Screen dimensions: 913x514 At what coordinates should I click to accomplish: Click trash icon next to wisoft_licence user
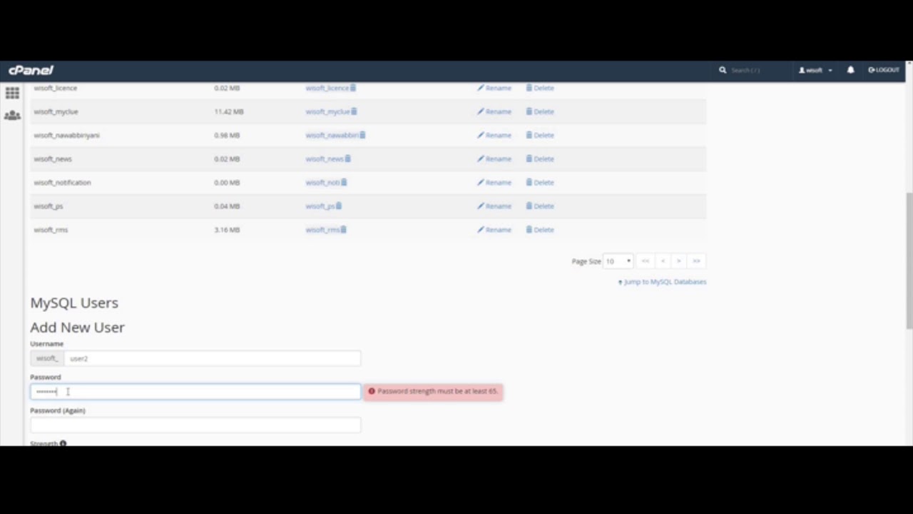(353, 88)
